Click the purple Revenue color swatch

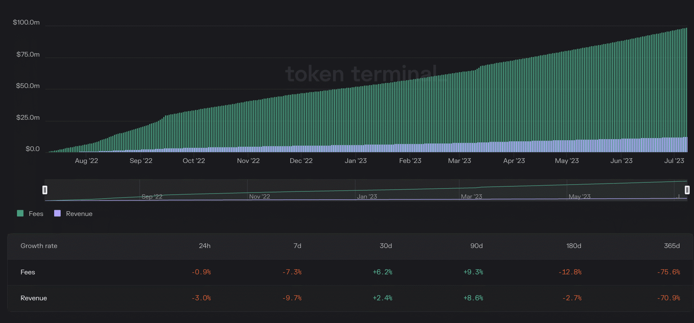click(x=57, y=213)
